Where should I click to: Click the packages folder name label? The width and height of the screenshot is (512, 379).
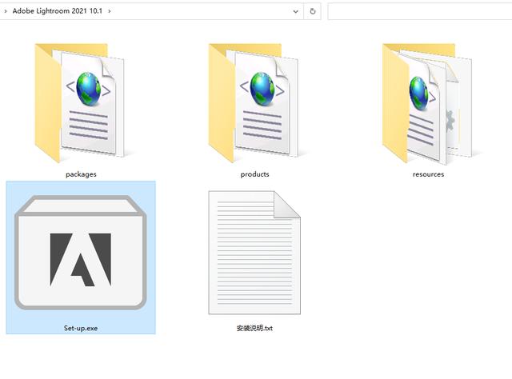[x=81, y=174]
